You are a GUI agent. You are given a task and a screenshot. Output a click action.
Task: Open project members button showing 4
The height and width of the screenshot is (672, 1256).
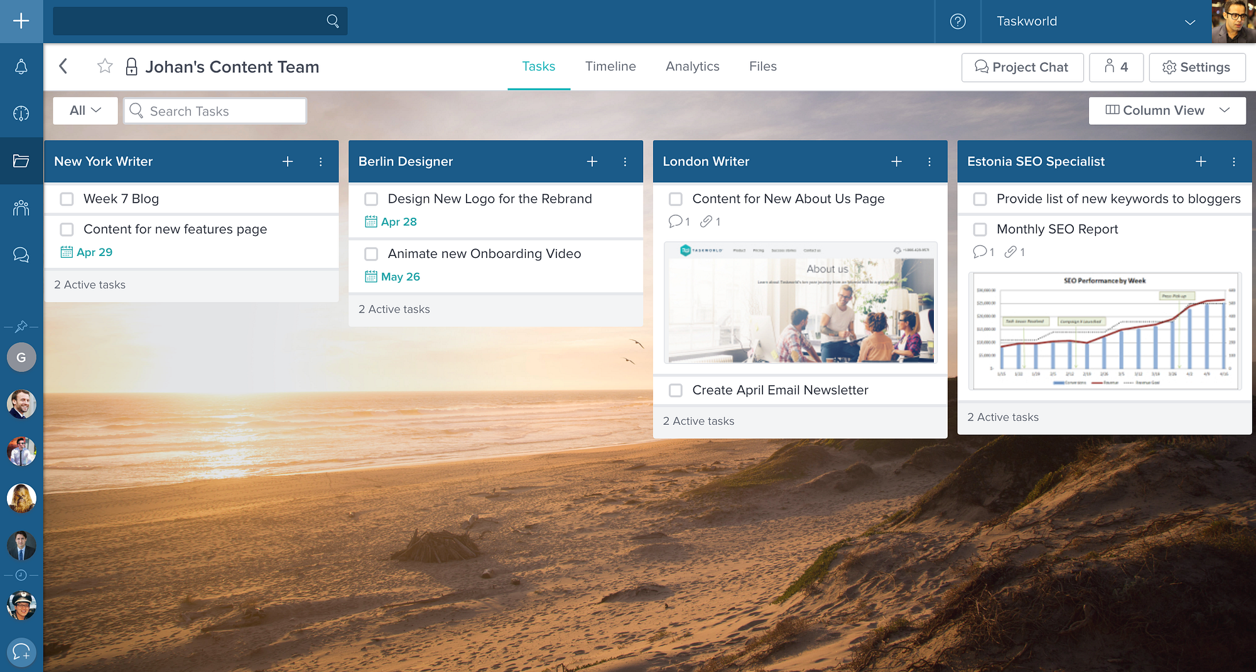[1116, 67]
